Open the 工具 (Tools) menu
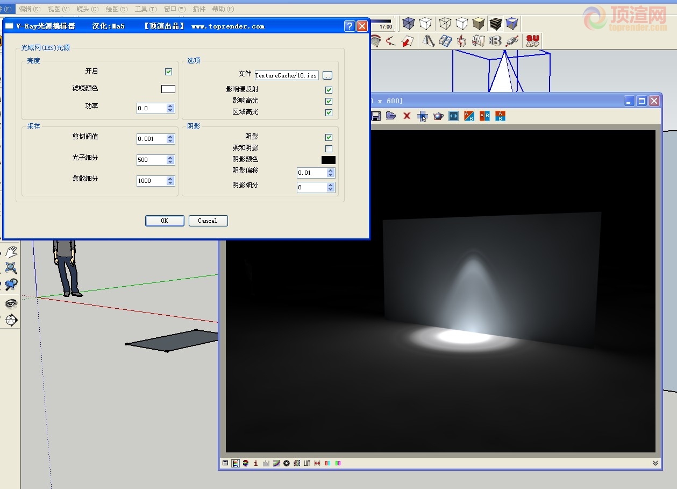677x489 pixels. tap(145, 9)
